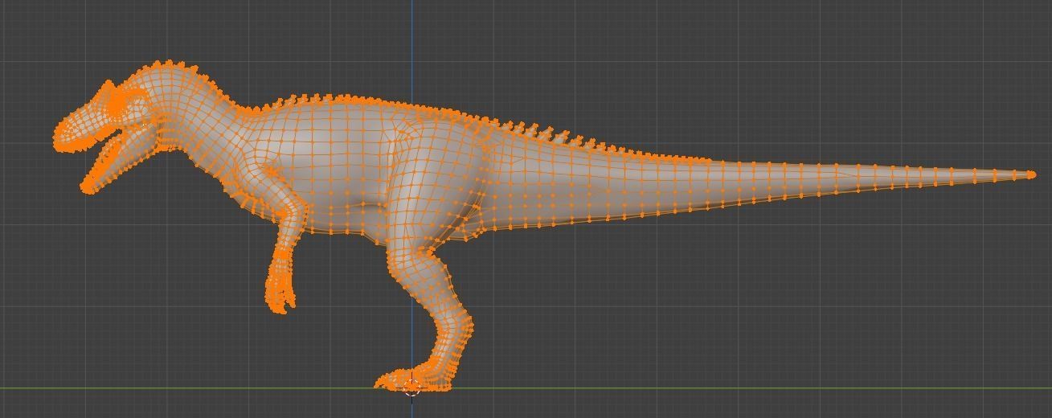Select the vertex at the dinosaur's tail tip
The height and width of the screenshot is (418, 1052).
pyautogui.click(x=1032, y=174)
